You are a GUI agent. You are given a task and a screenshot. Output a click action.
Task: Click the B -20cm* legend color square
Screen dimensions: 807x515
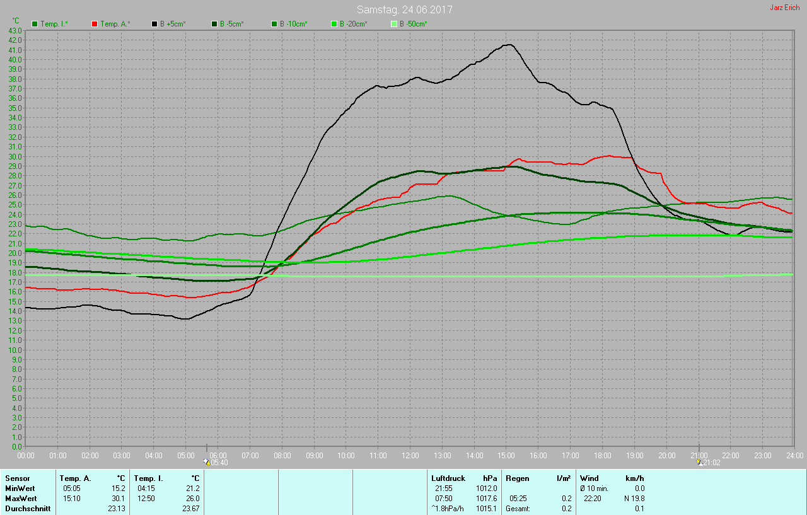tap(334, 24)
